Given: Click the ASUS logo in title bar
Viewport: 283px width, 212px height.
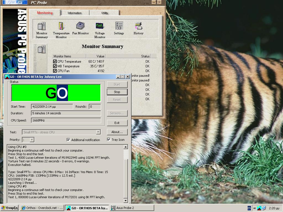Looking at the screenshot, I should pyautogui.click(x=15, y=2).
